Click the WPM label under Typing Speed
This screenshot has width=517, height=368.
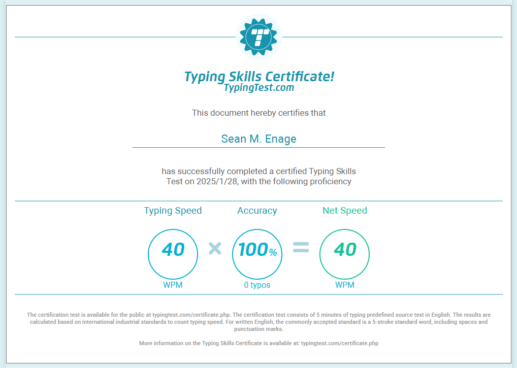pyautogui.click(x=173, y=285)
